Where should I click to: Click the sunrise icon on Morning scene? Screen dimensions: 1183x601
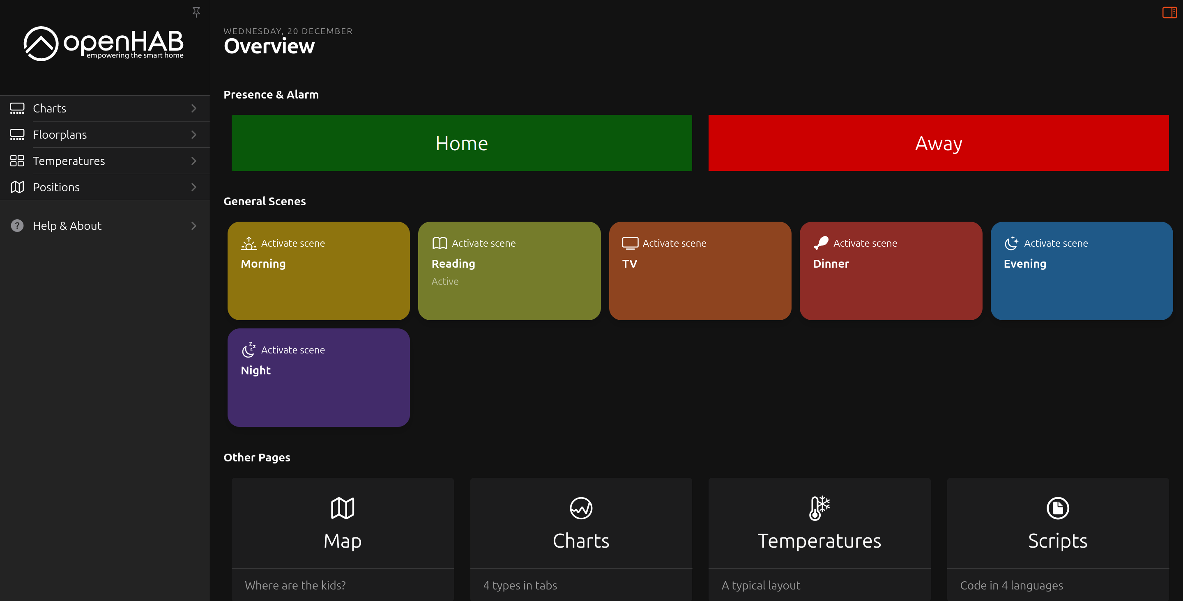coord(249,243)
